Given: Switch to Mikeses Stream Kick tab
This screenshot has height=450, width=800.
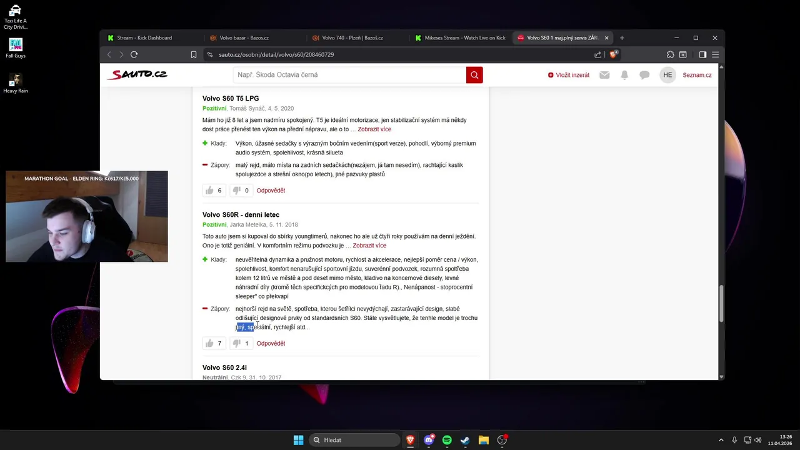Looking at the screenshot, I should (x=460, y=37).
